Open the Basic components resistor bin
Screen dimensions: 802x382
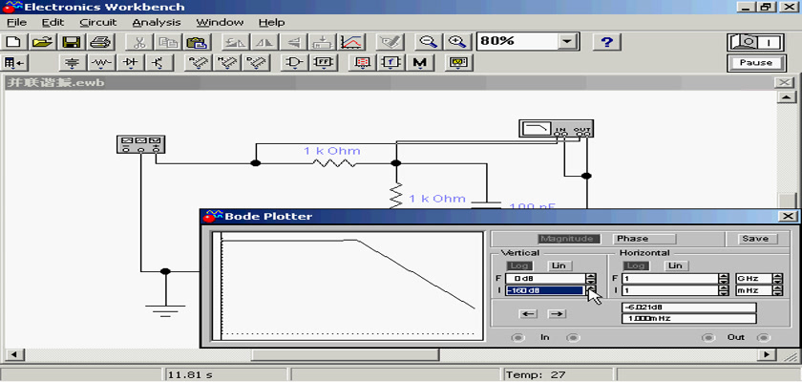(102, 63)
